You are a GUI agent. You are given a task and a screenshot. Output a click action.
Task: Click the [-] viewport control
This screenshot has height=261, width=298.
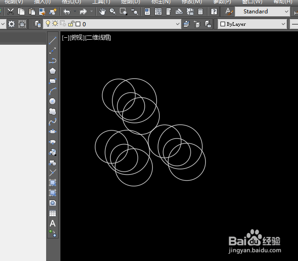point(66,38)
